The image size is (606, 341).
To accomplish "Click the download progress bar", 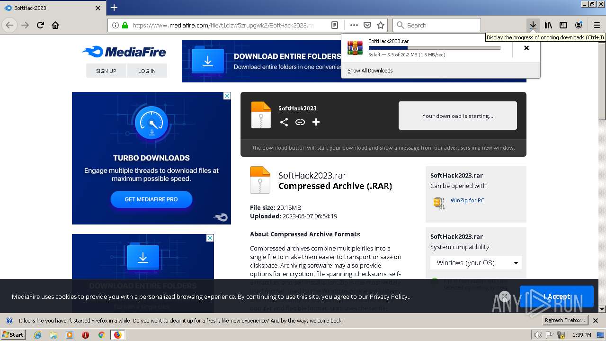I will (434, 48).
